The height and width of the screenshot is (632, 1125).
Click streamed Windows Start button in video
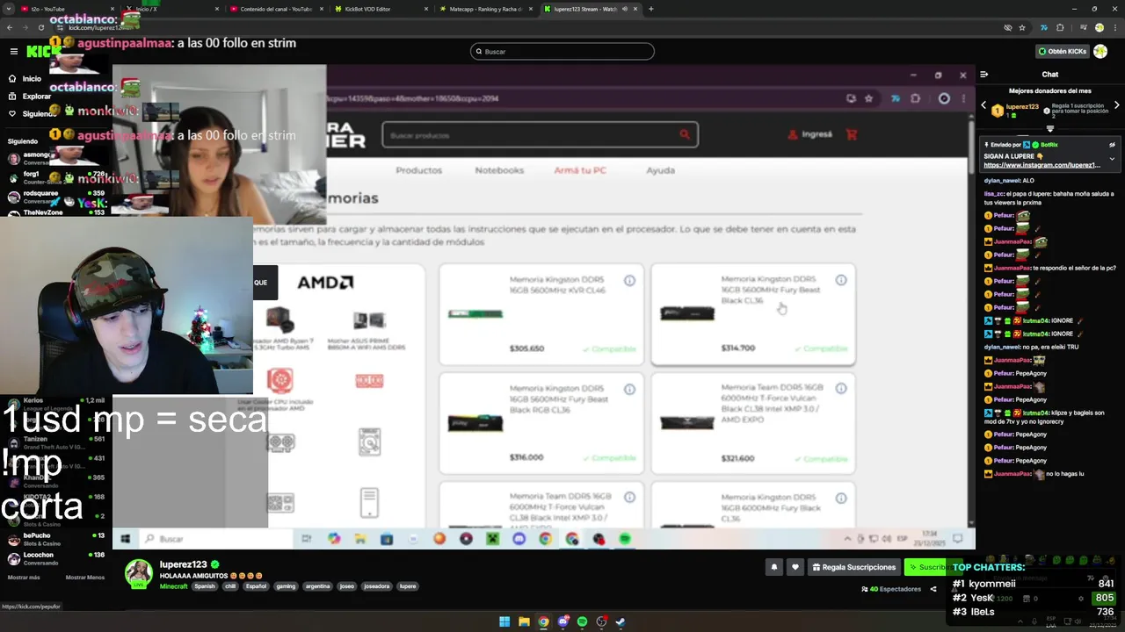pyautogui.click(x=125, y=539)
